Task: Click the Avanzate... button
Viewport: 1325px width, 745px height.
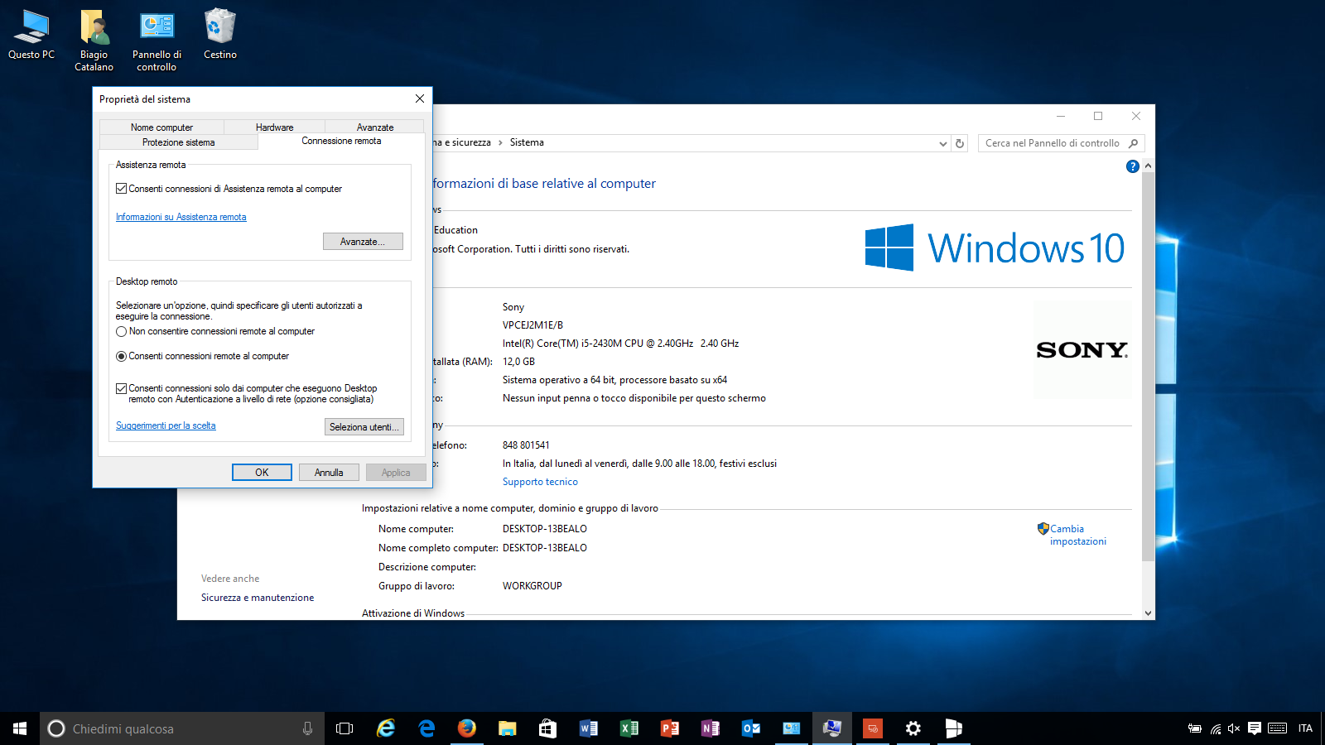Action: coord(363,242)
